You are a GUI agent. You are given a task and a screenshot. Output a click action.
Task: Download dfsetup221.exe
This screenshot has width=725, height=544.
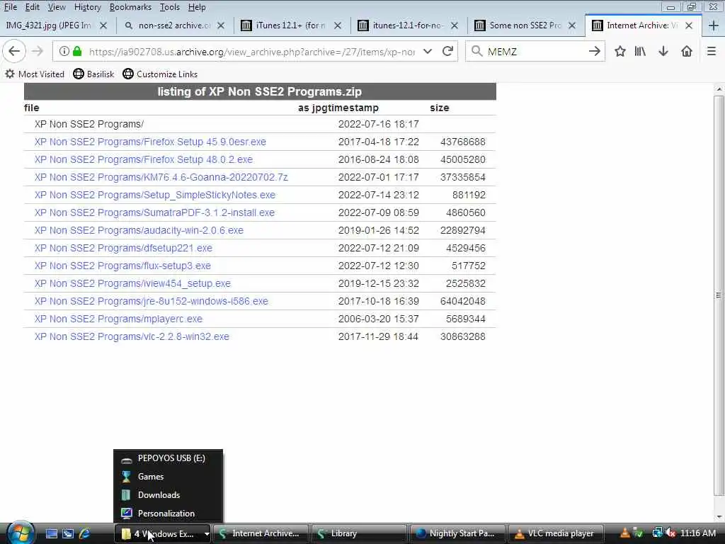(x=123, y=248)
